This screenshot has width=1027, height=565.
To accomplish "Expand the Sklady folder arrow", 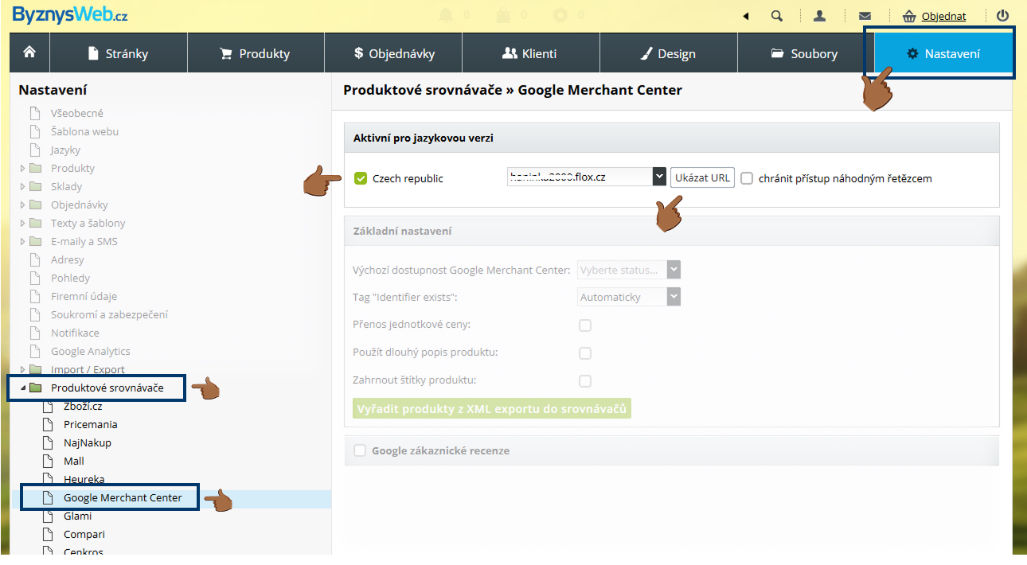I will click(22, 186).
